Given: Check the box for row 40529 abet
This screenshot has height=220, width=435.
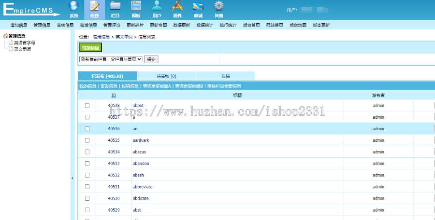Looking at the screenshot, I should [x=87, y=210].
